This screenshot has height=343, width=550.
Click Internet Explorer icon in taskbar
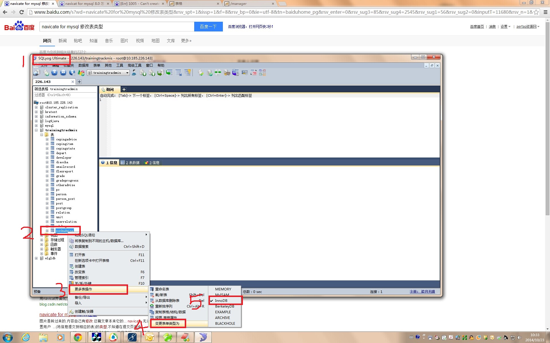tap(26, 337)
